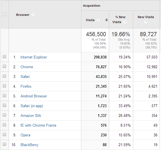Check the Chrome row checkbox
The width and height of the screenshot is (161, 150).
pos(4,66)
